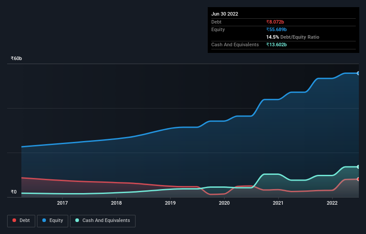Click the 14.5% Debt/Equity Ratio text
366x234 pixels.
click(x=293, y=37)
